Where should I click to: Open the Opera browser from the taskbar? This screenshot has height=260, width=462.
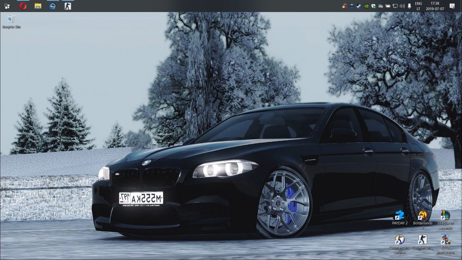point(23,6)
